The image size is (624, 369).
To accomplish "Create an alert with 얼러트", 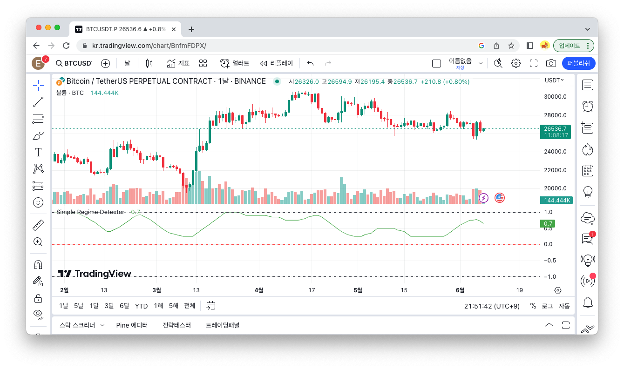I will [x=235, y=63].
